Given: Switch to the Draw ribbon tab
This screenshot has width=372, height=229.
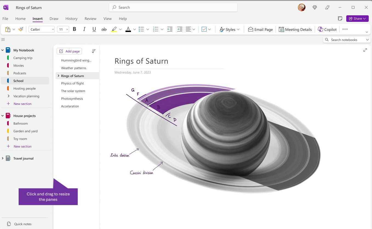Looking at the screenshot, I should 54,19.
